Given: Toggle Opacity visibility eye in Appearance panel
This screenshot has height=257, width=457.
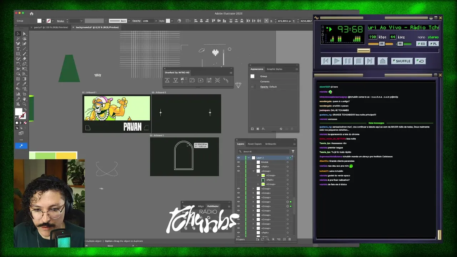Looking at the screenshot, I should (x=252, y=87).
